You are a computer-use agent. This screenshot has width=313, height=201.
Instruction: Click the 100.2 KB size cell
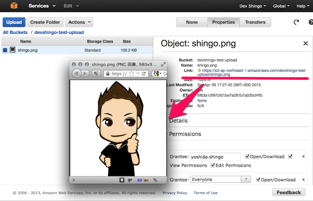click(129, 50)
